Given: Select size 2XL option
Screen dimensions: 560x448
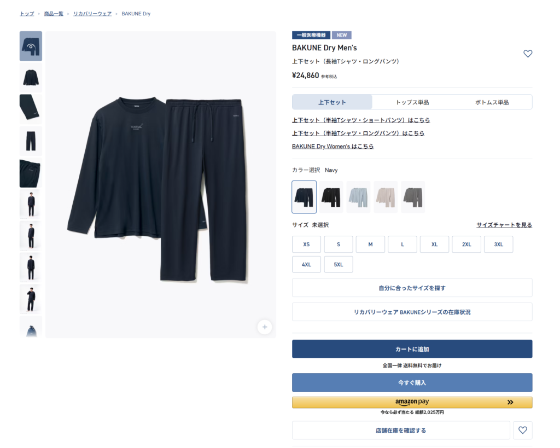Looking at the screenshot, I should pos(466,245).
